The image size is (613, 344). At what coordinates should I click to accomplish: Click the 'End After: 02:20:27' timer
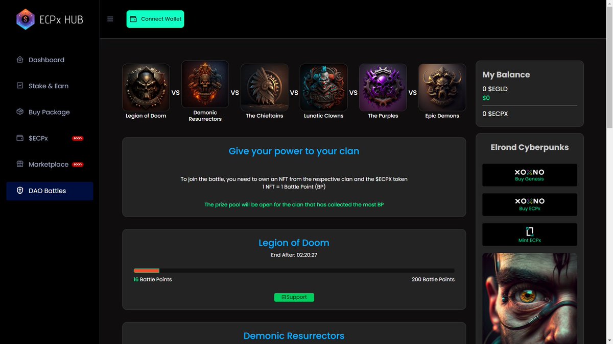294,255
